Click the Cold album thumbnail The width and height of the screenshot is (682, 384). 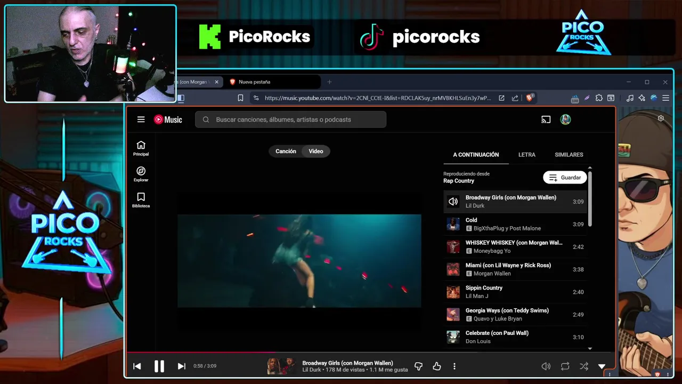[453, 224]
